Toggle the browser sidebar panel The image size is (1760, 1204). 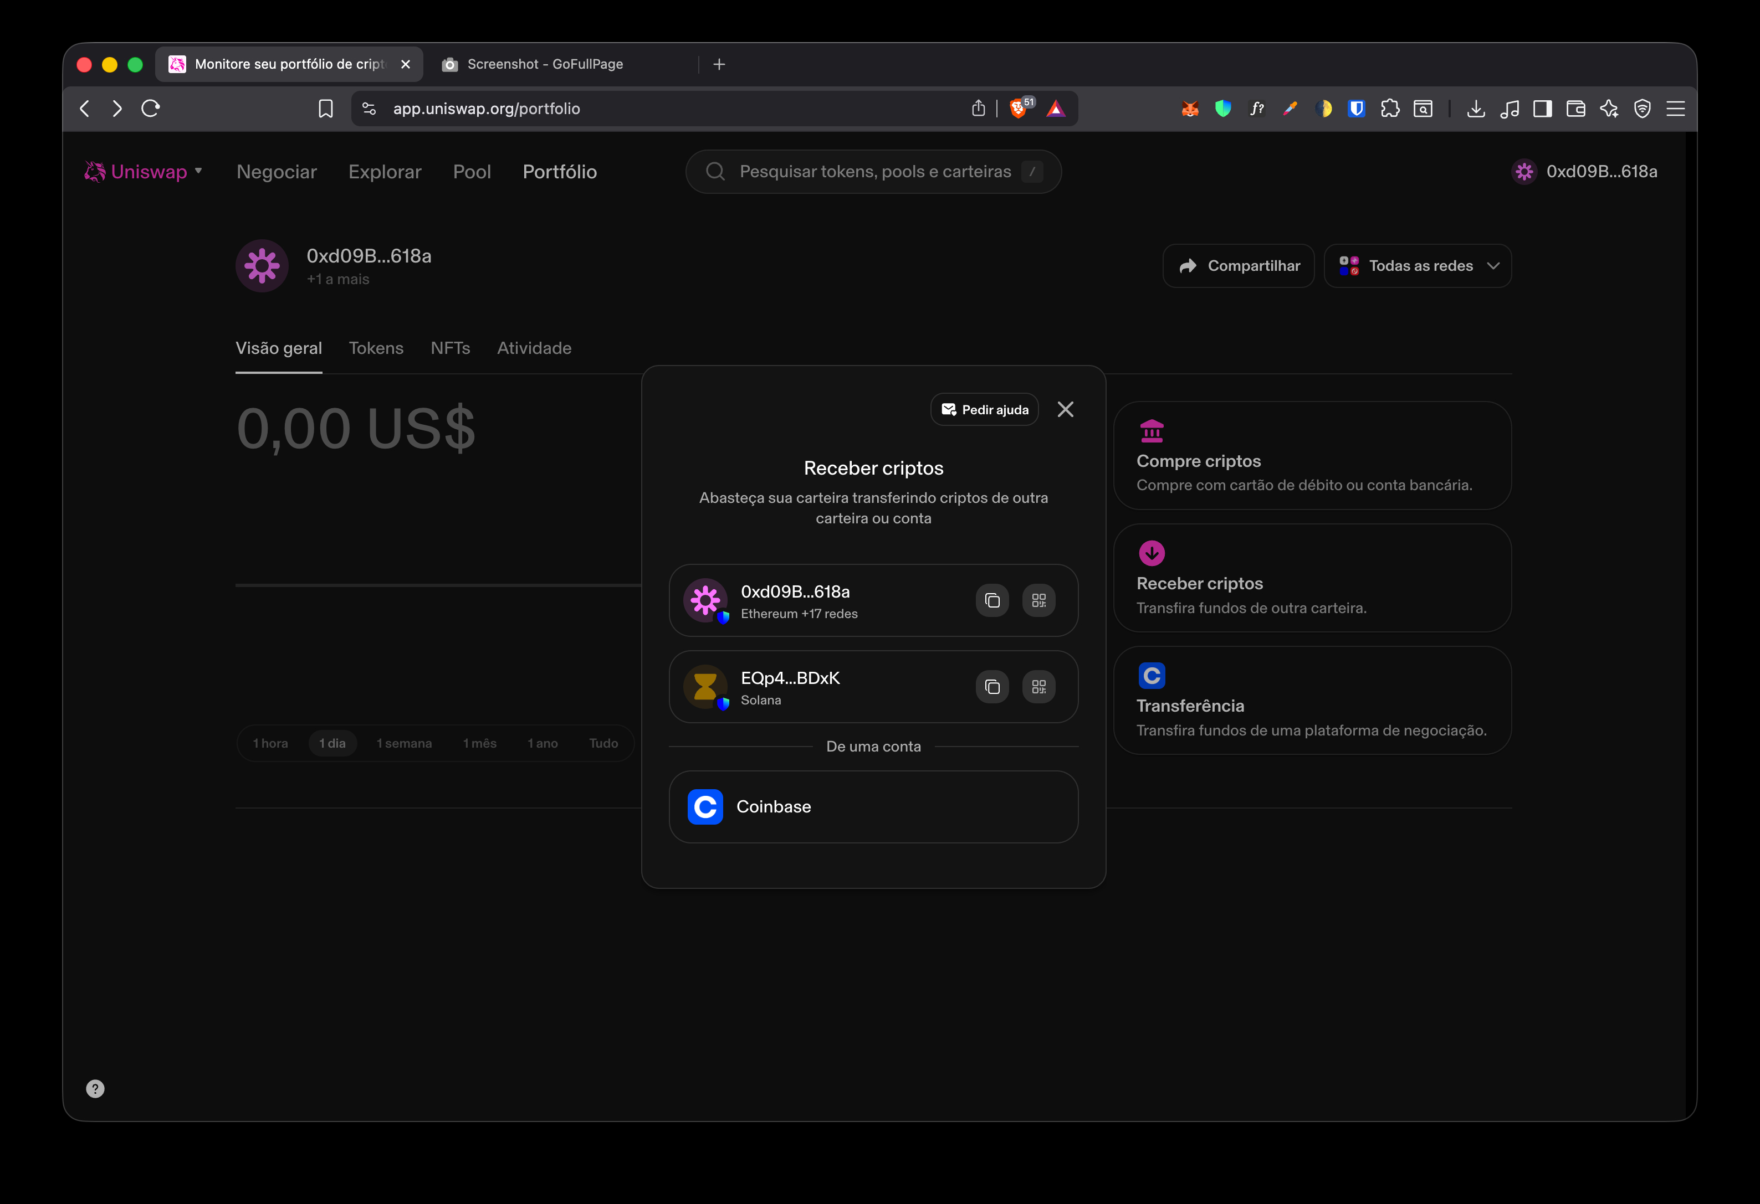tap(1543, 109)
